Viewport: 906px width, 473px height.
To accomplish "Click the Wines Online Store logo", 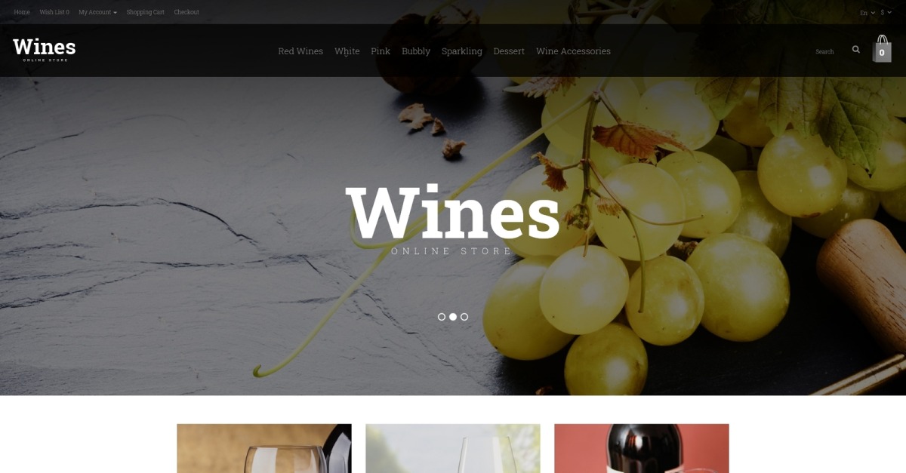I will coord(45,49).
